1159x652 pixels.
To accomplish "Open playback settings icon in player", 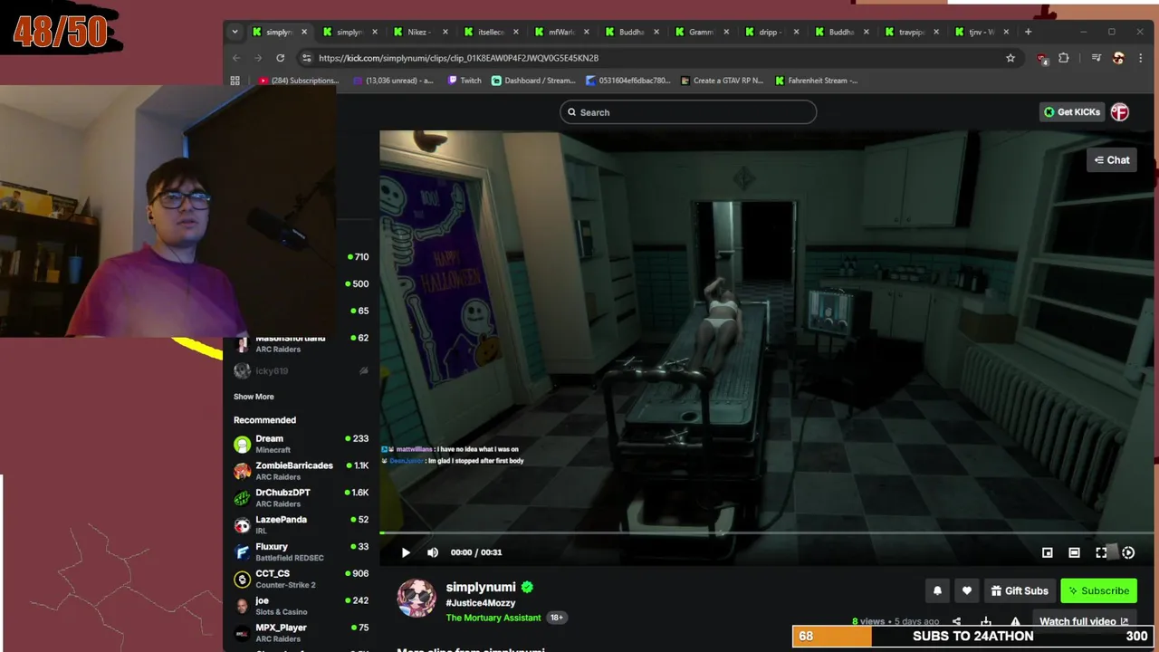I will point(1128,552).
